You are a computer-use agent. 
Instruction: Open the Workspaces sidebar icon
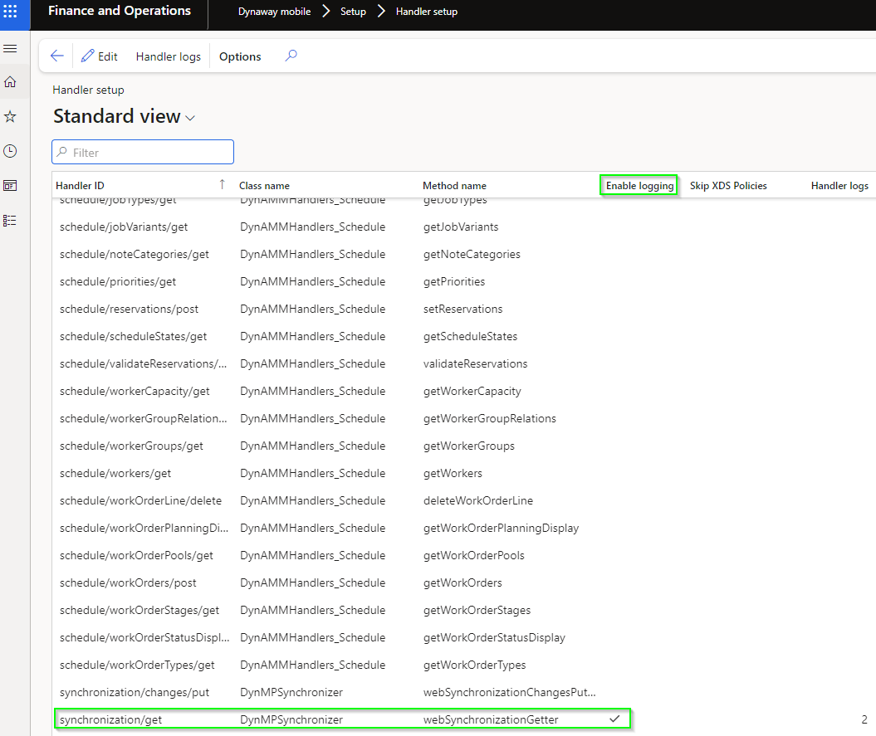11,185
